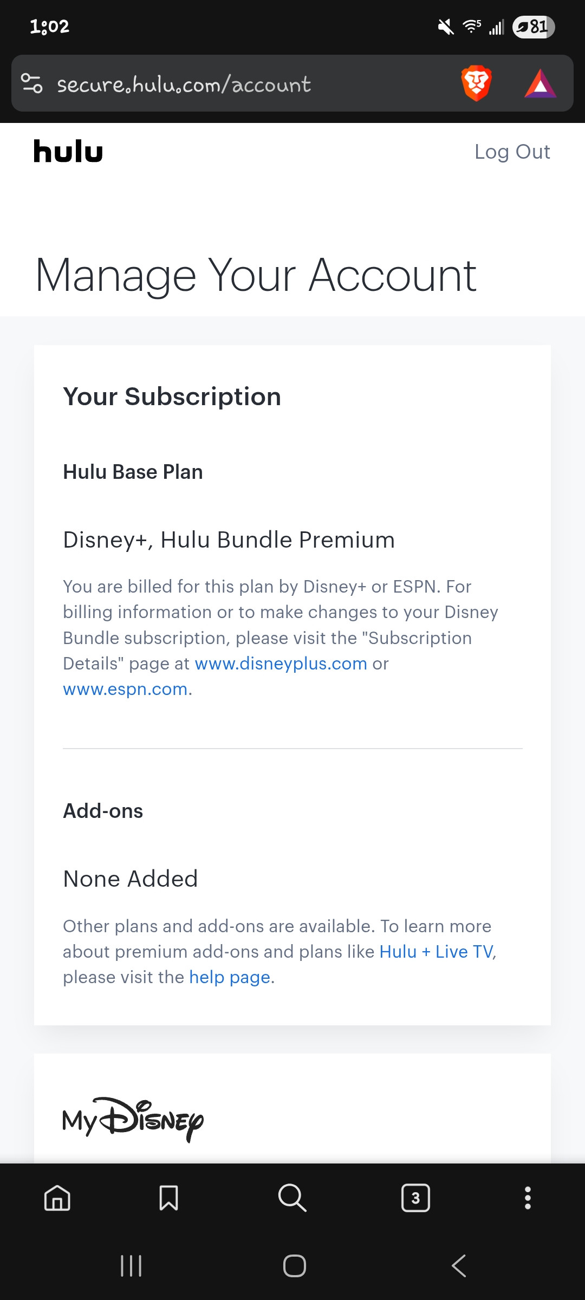Visit the help page link

(x=229, y=977)
